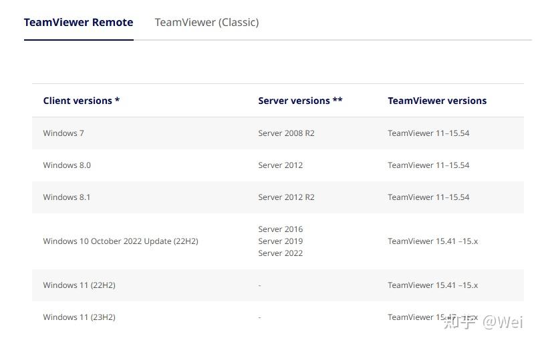Viewport: 536px width, 344px height.
Task: Click the Server versions column header
Action: tap(300, 101)
